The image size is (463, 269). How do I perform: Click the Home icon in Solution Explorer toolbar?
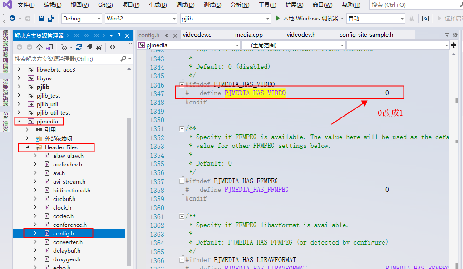pos(39,46)
